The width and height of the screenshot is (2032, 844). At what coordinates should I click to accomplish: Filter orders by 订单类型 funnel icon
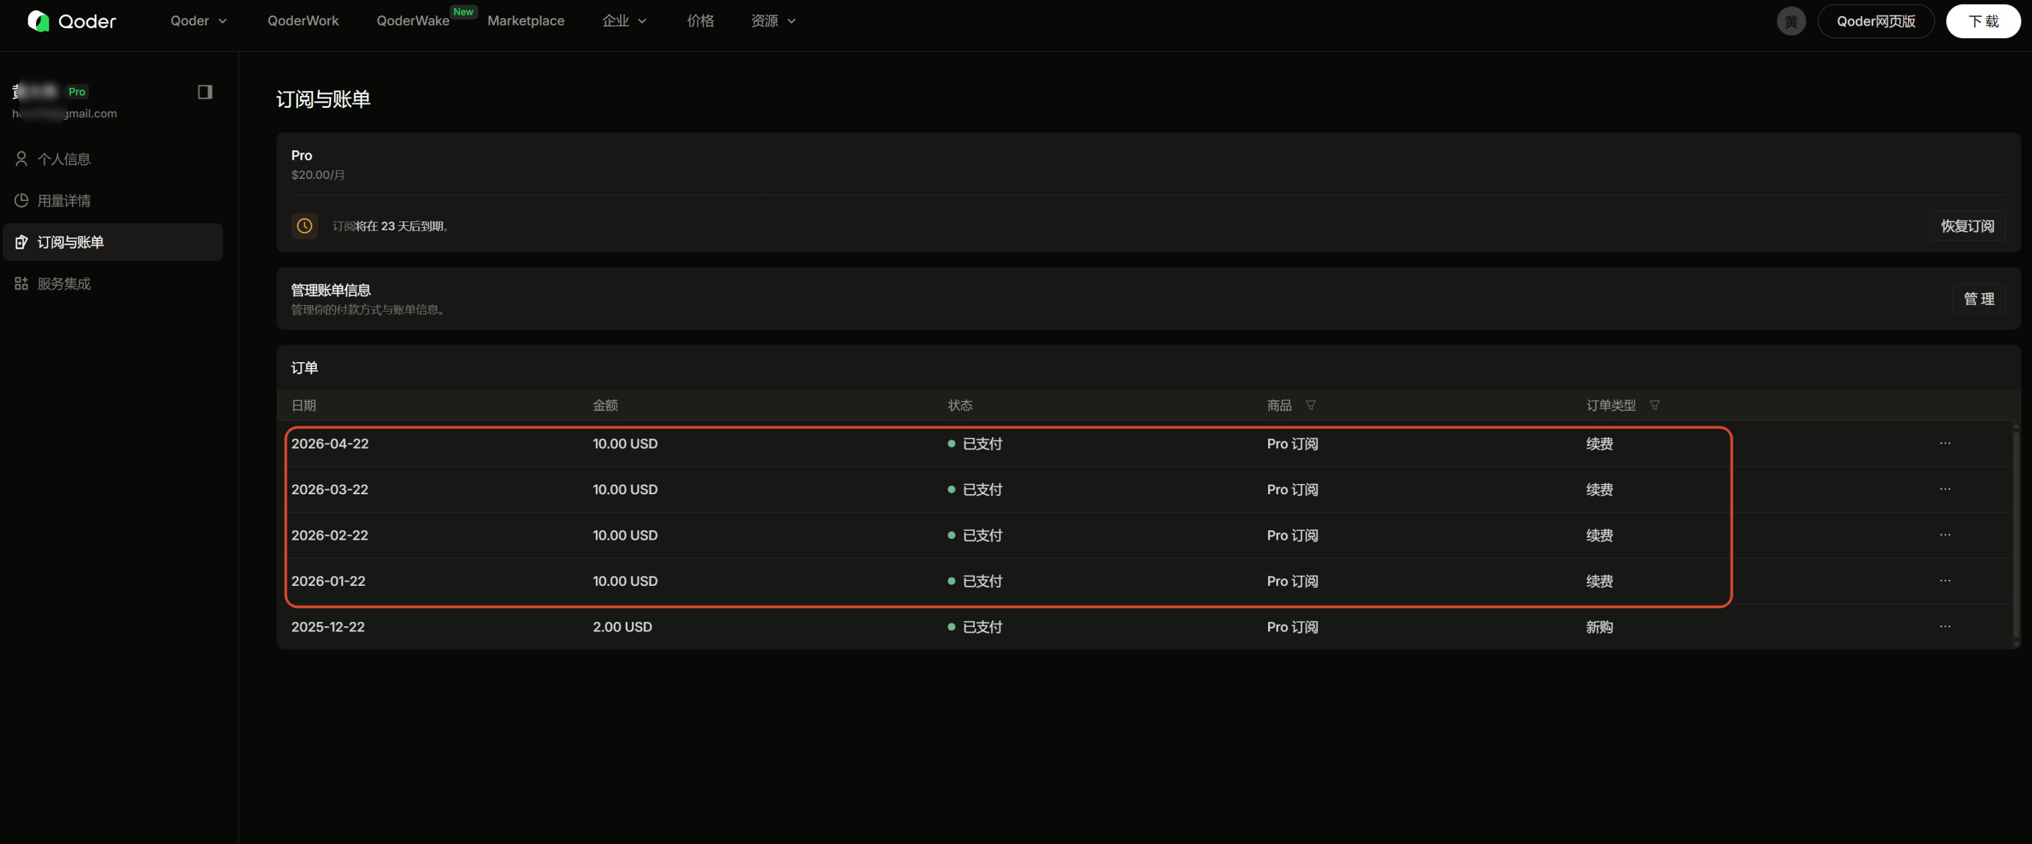pos(1654,405)
